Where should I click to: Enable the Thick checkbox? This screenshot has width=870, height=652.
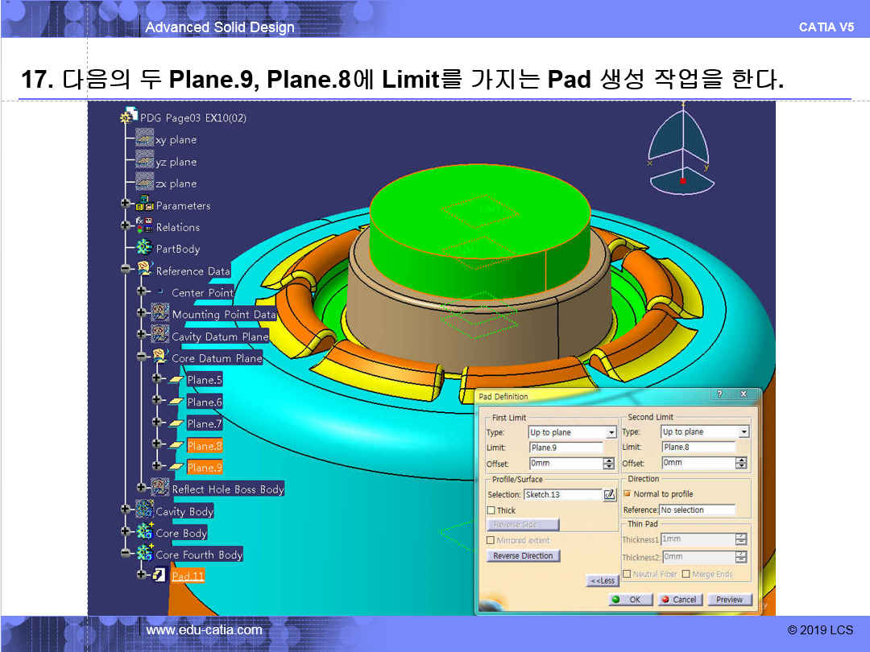click(491, 510)
